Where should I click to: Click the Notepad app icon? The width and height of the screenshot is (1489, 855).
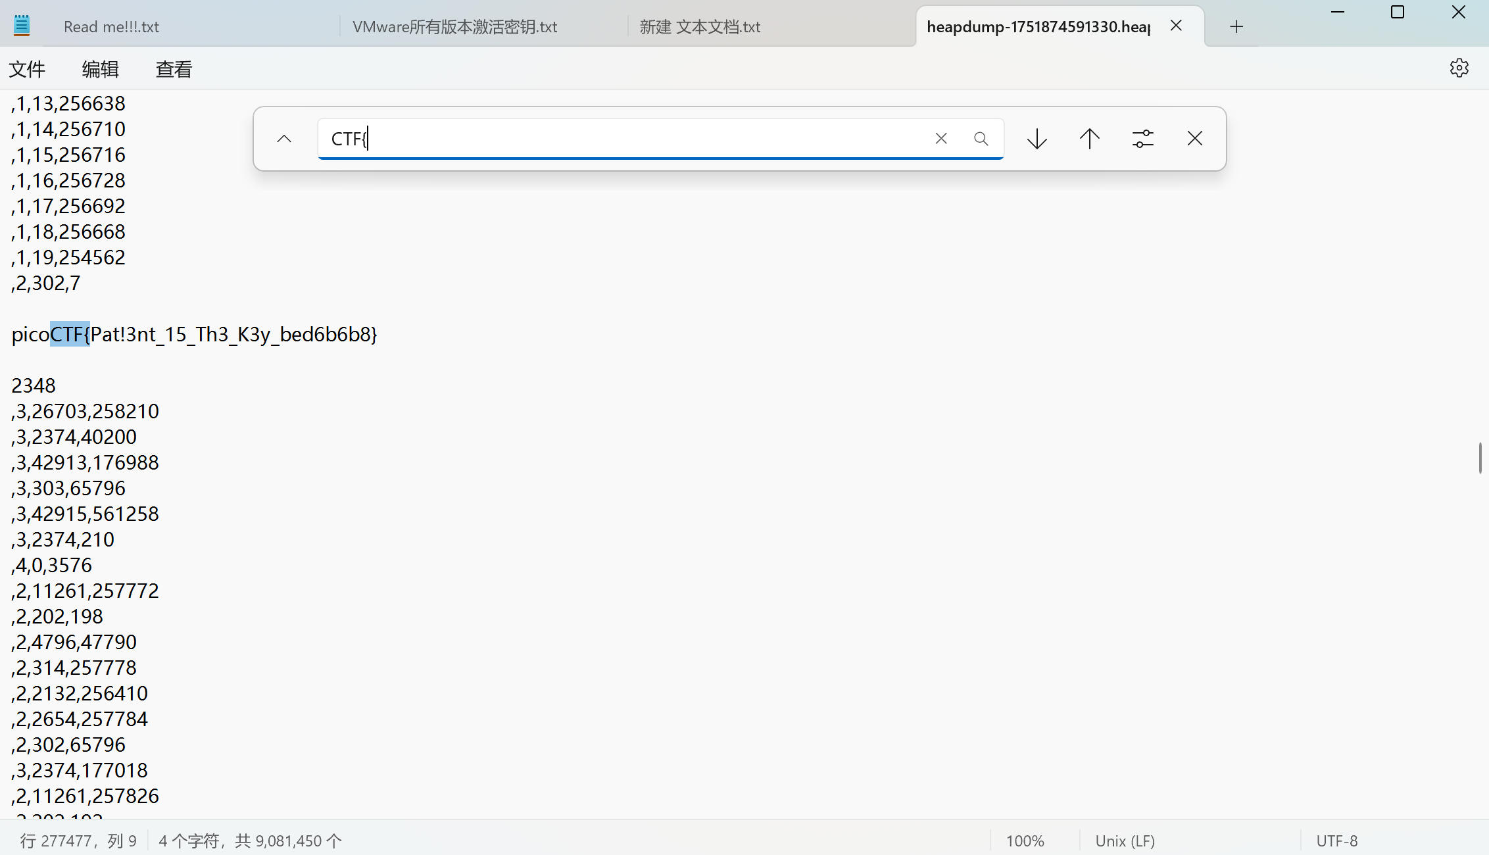point(22,26)
